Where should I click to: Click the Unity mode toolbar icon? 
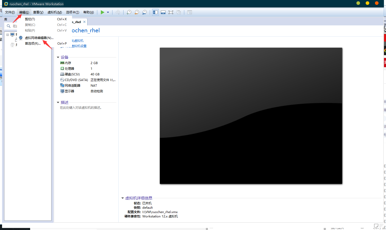[179, 12]
